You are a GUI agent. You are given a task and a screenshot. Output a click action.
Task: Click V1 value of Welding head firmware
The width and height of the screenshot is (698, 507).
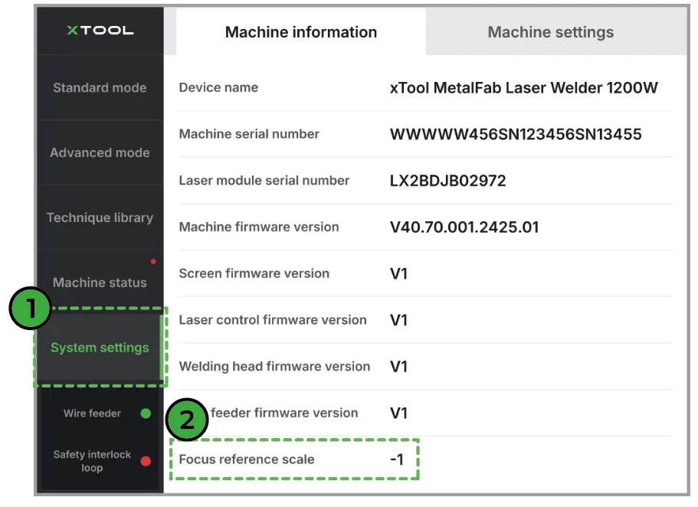click(x=399, y=367)
